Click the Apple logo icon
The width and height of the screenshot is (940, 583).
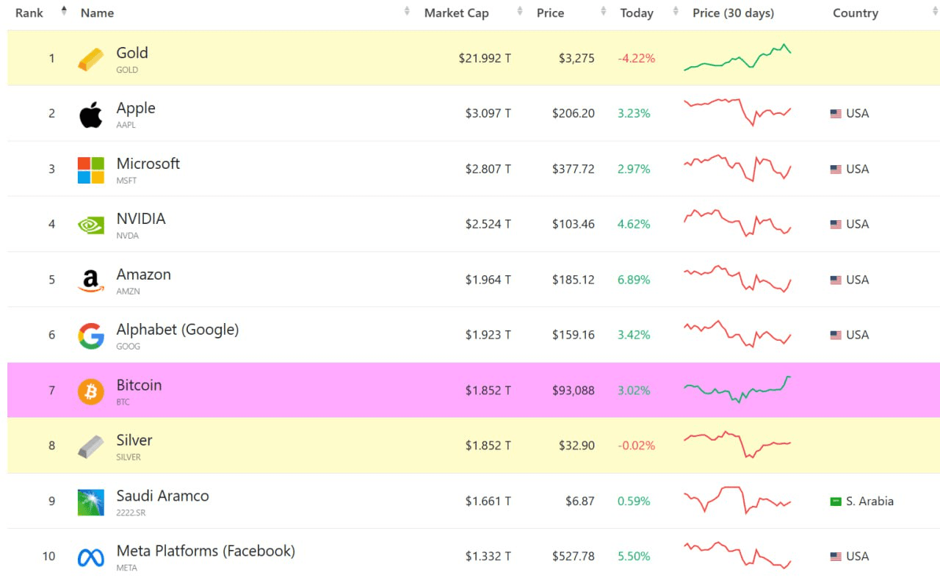(91, 115)
